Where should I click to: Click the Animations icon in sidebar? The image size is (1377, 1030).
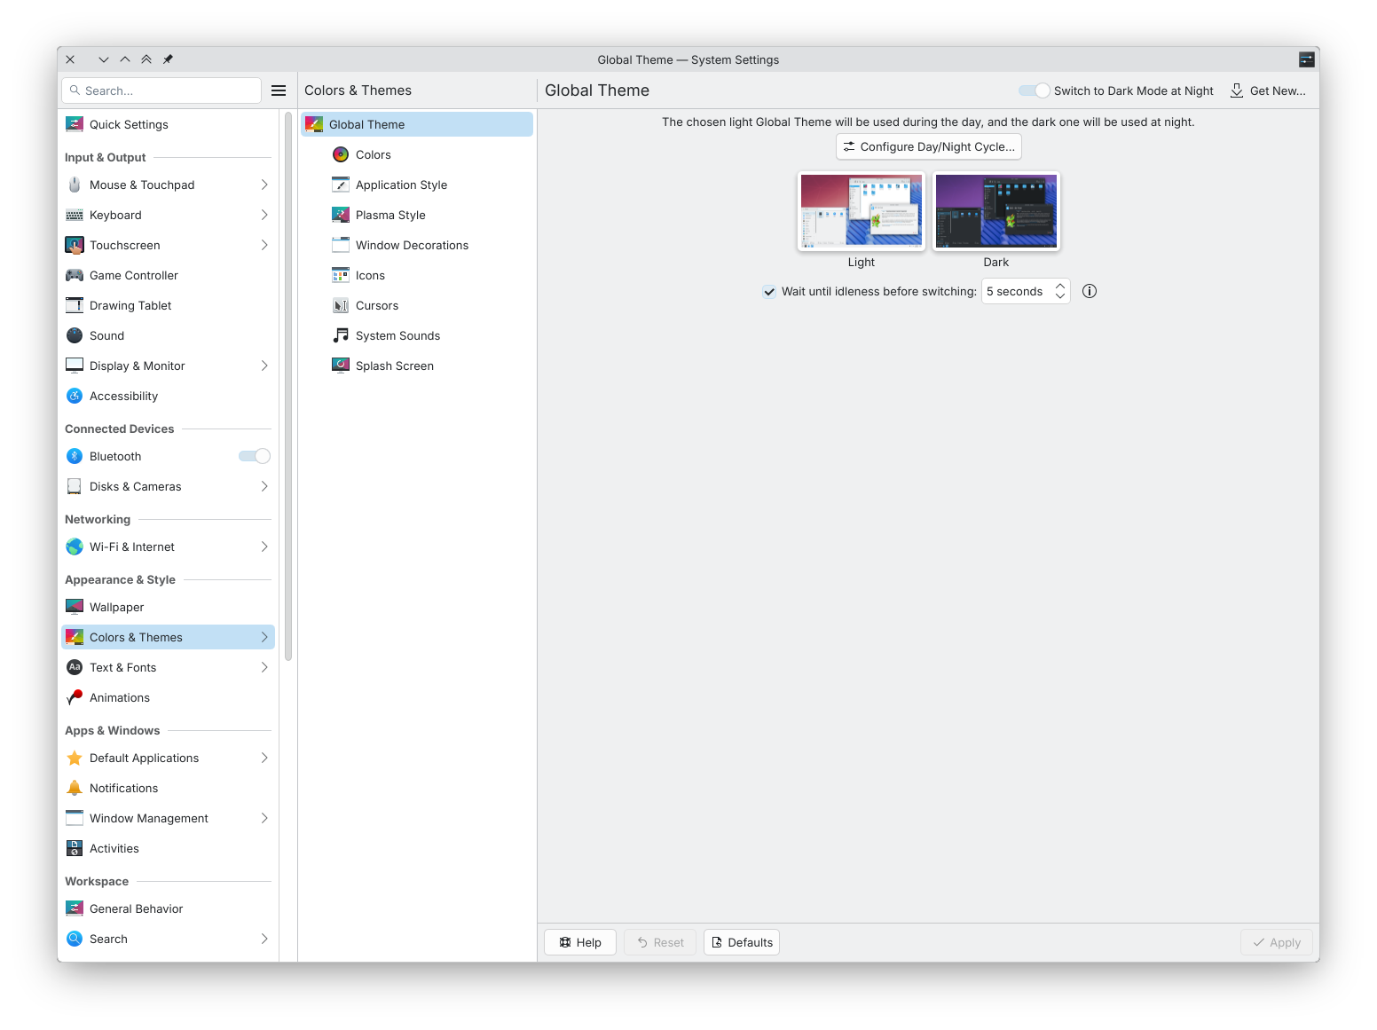tap(75, 697)
